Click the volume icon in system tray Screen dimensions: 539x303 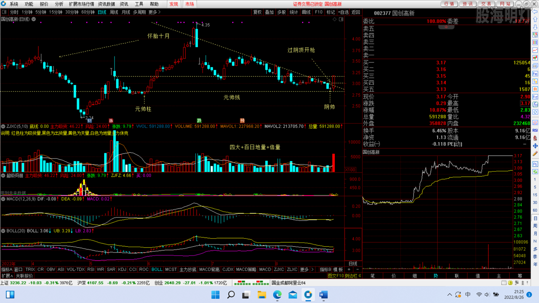488,294
